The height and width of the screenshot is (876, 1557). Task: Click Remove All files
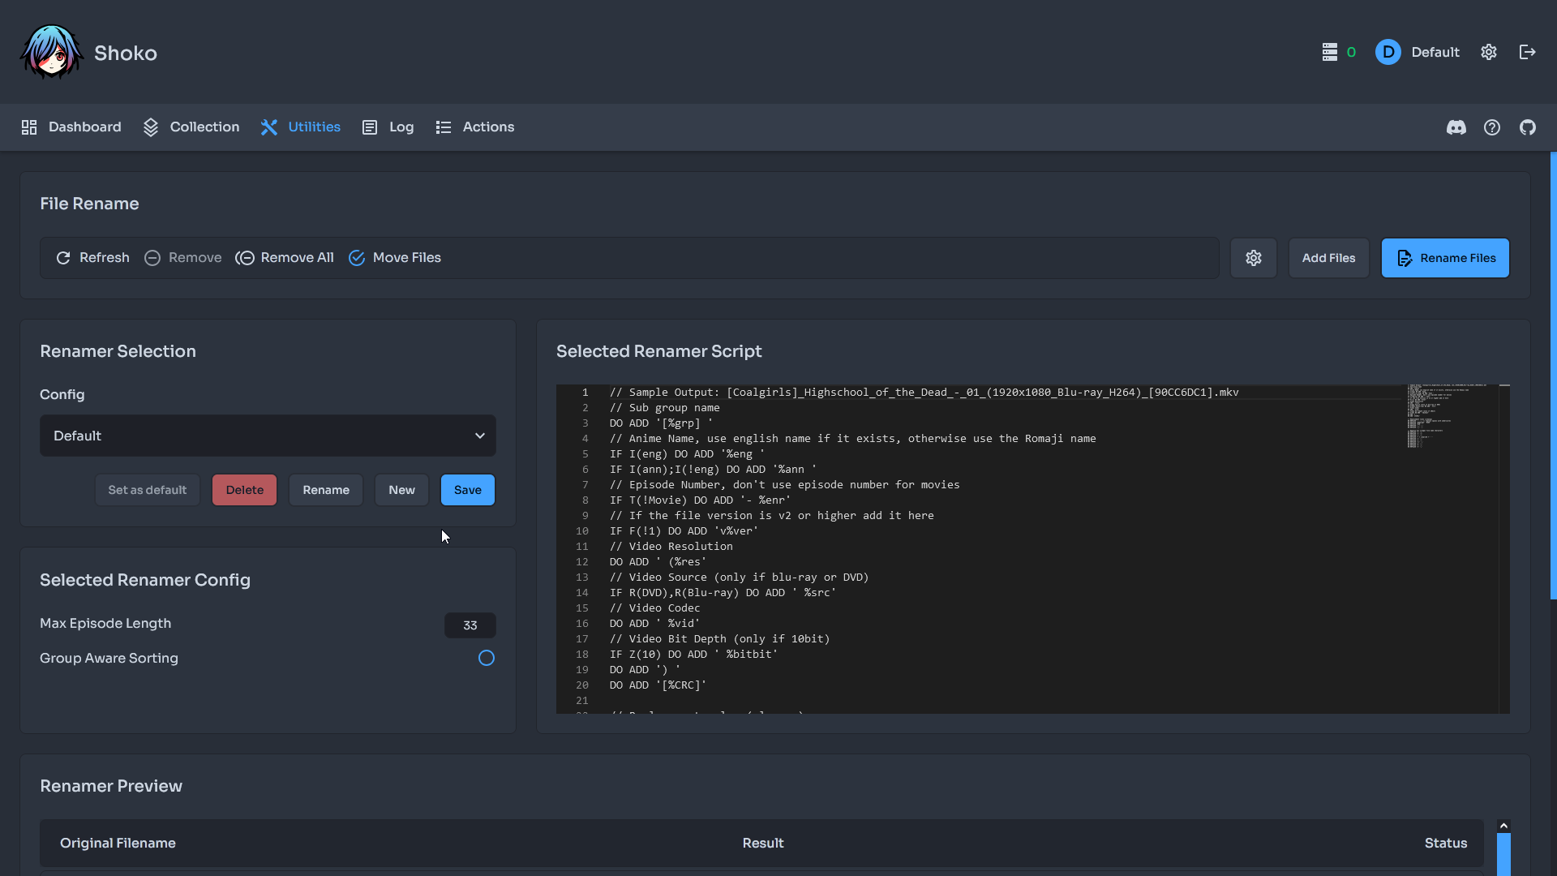(285, 258)
